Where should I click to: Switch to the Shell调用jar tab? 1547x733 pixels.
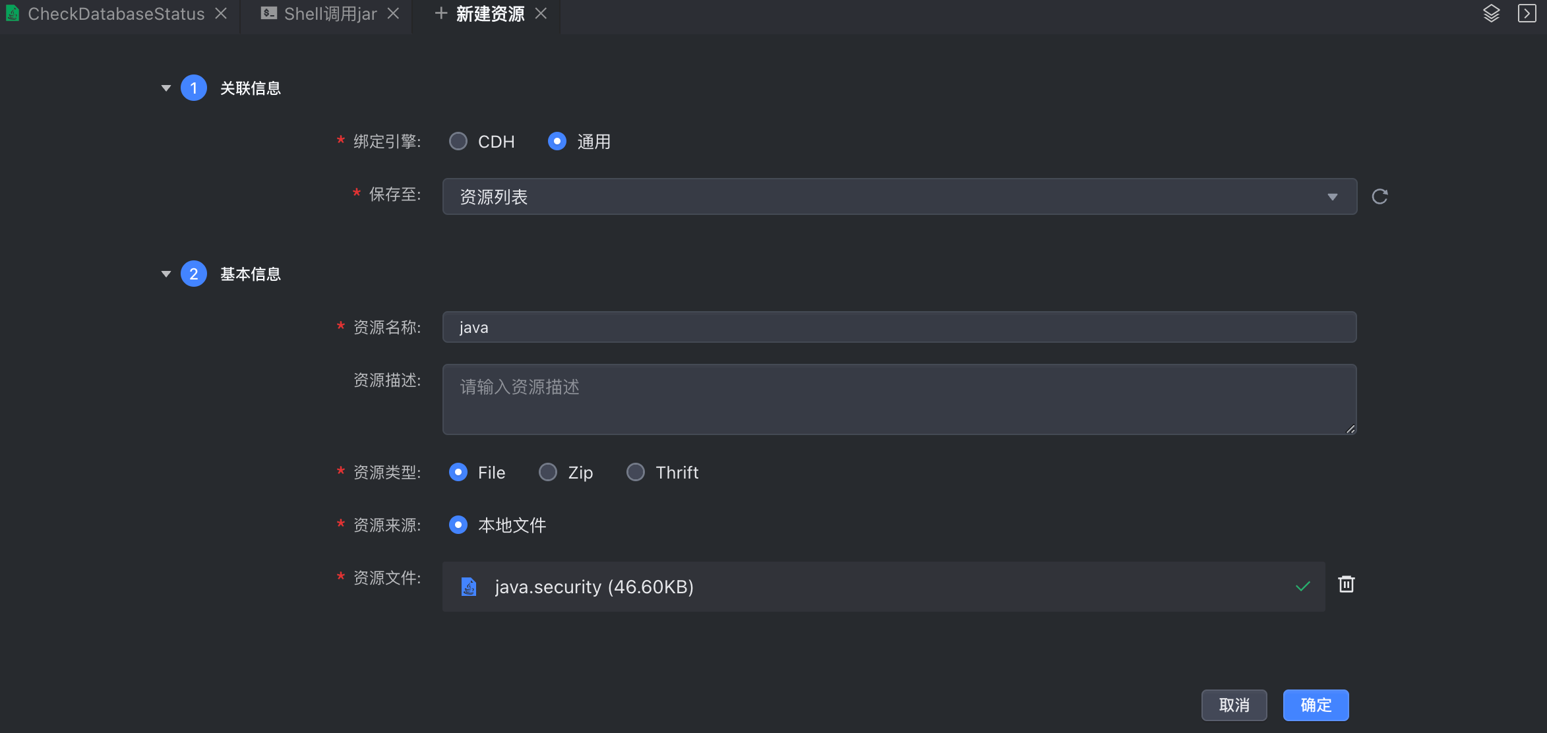tap(330, 13)
